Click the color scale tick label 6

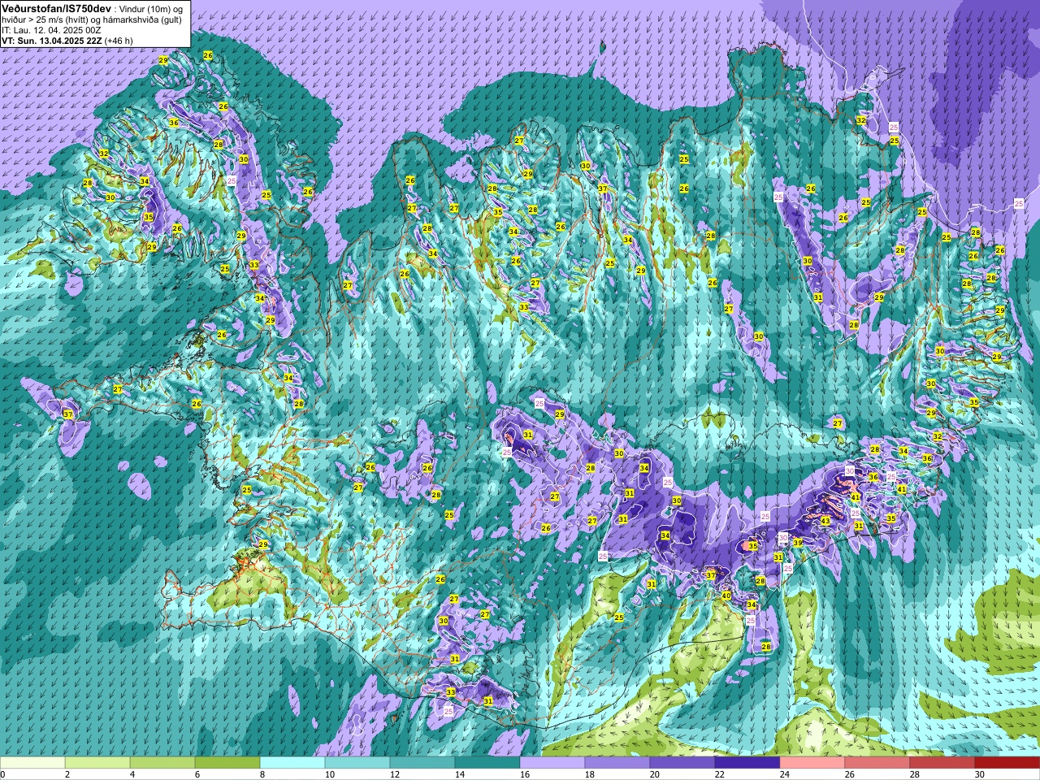click(197, 774)
